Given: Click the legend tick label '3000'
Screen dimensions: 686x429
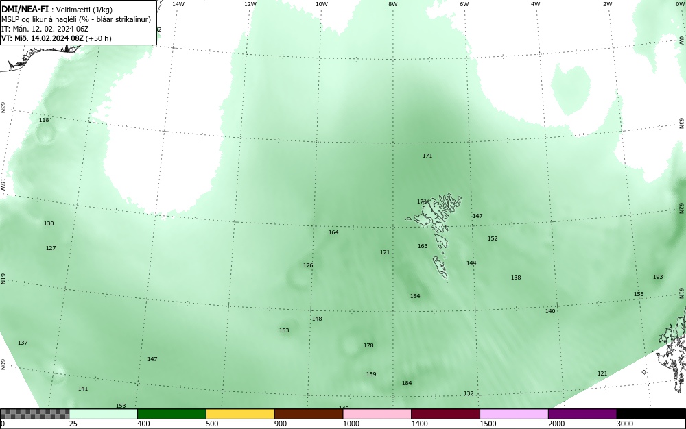Looking at the screenshot, I should pos(625,424).
